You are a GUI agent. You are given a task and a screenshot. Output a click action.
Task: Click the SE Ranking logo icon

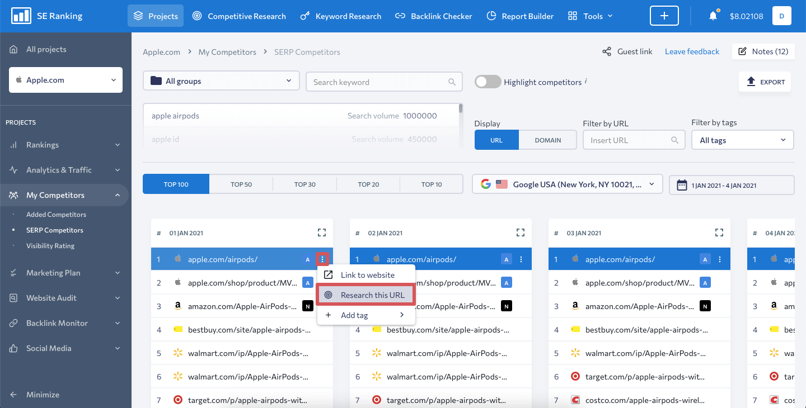(x=21, y=16)
